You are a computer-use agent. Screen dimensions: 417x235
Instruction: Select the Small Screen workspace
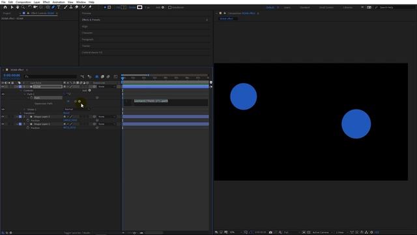pyautogui.click(x=326, y=7)
